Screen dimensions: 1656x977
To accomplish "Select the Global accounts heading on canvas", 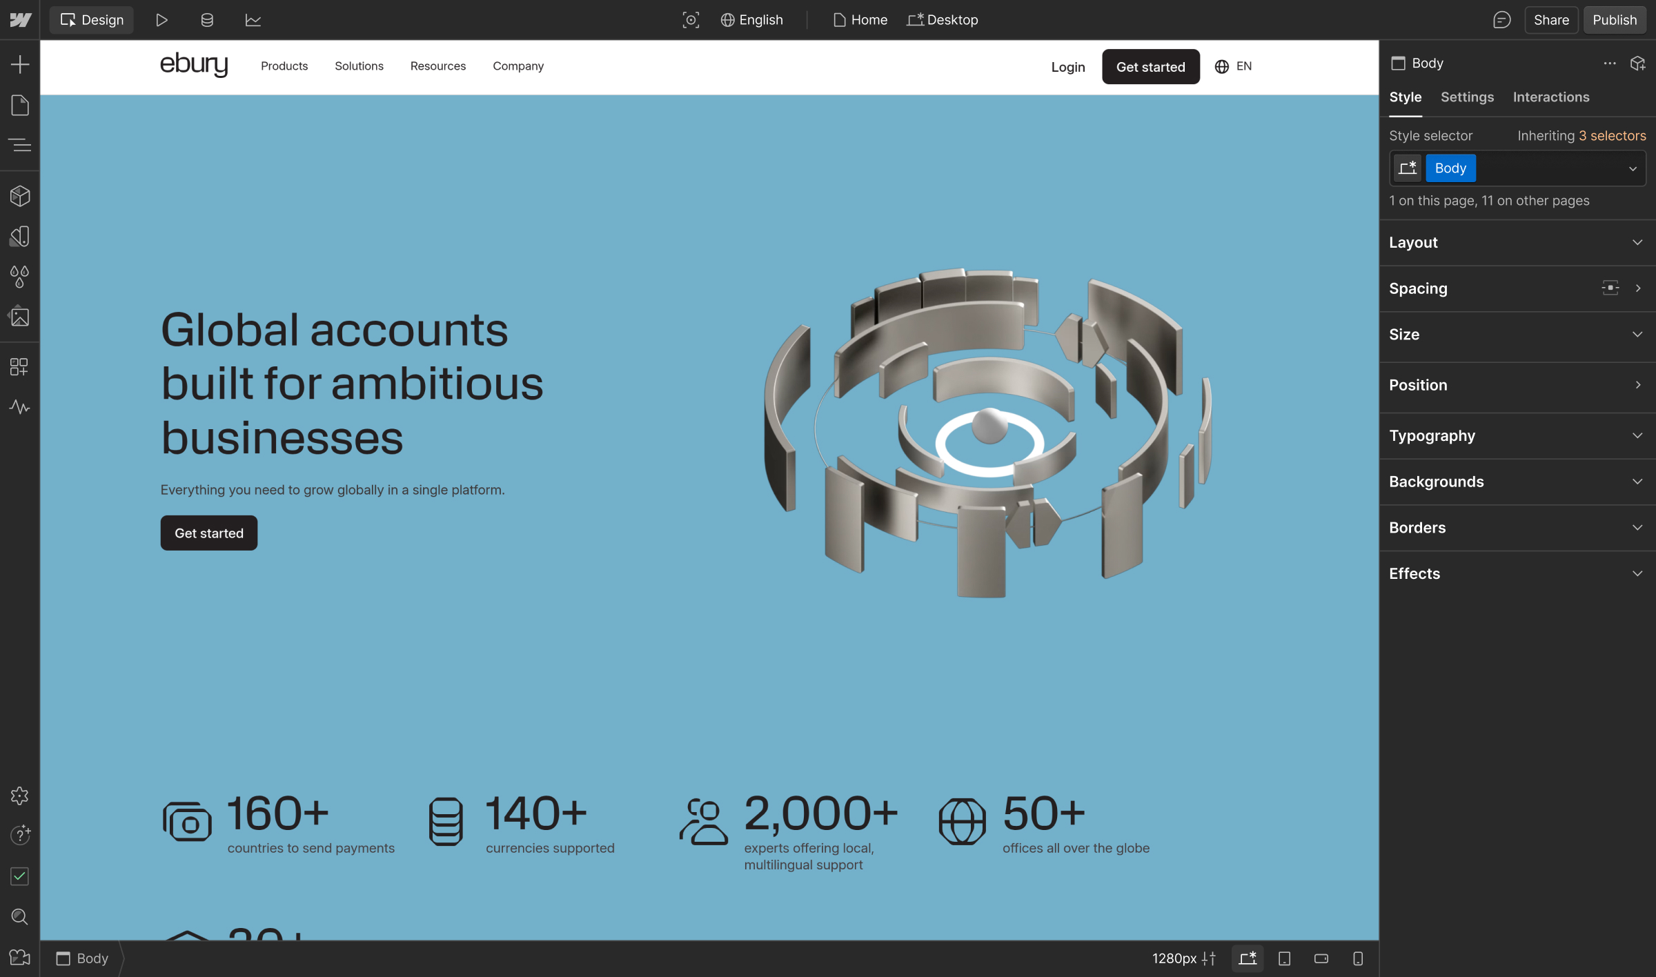I will click(x=352, y=384).
